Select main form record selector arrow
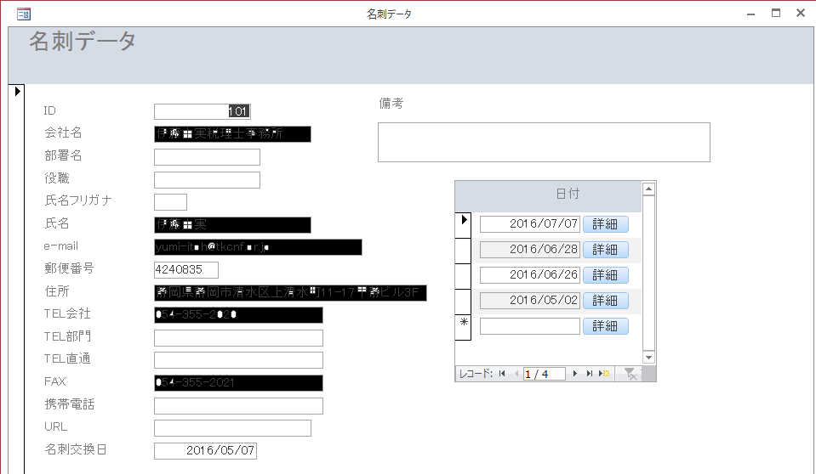The width and height of the screenshot is (816, 474). click(x=17, y=91)
